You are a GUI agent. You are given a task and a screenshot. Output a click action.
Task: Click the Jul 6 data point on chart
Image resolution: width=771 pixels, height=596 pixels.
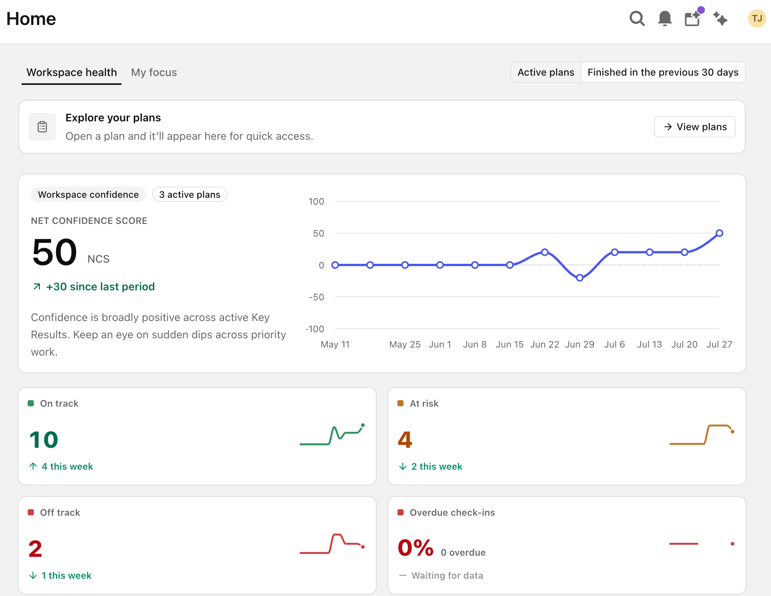point(615,252)
